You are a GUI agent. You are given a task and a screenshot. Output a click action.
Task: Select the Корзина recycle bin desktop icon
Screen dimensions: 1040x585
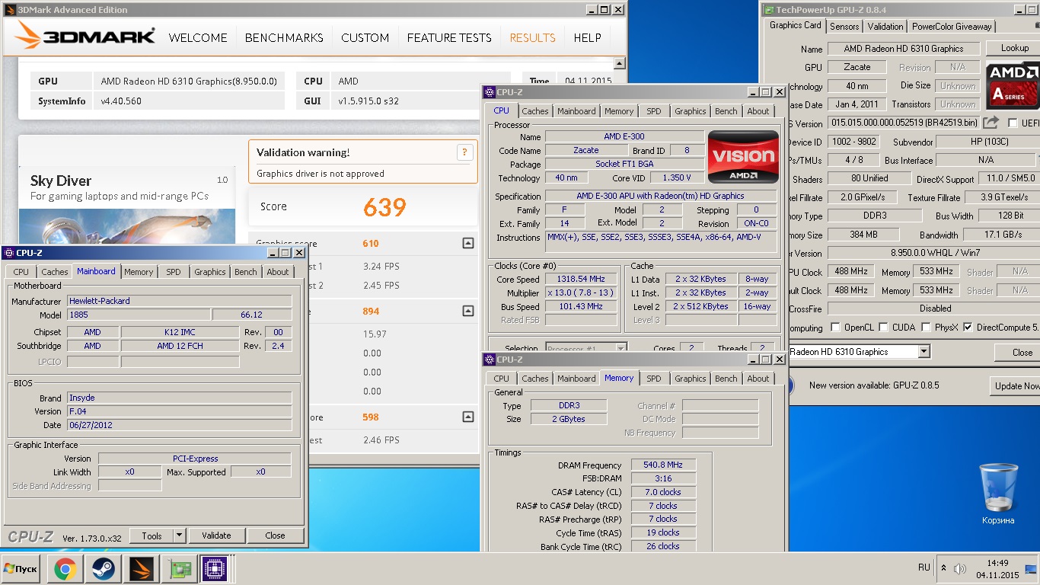point(997,494)
